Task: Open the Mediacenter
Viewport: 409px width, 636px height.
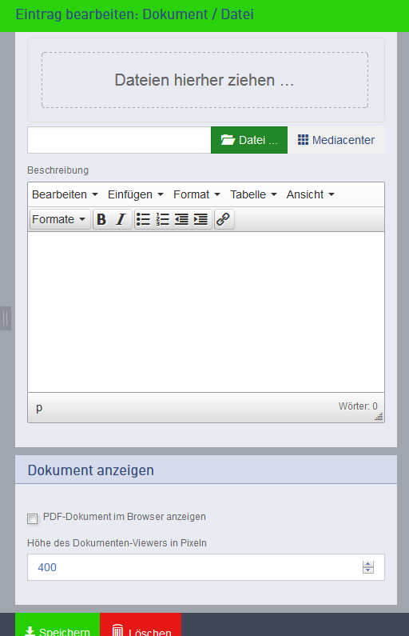Action: [336, 140]
